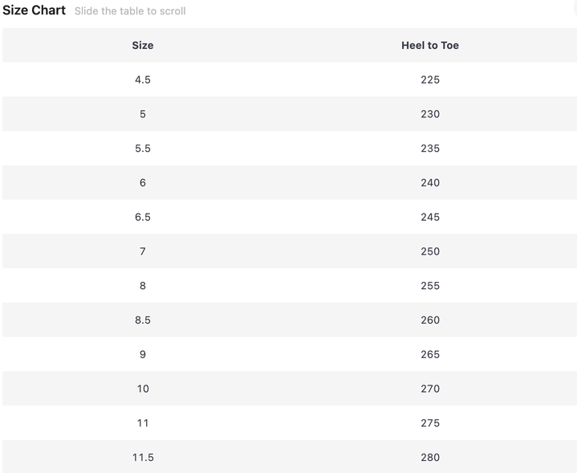Click the Size Chart heading

(x=34, y=10)
